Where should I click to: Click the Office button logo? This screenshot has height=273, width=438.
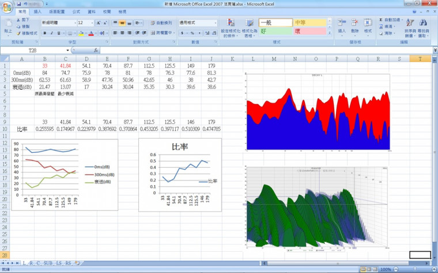coord(6,6)
